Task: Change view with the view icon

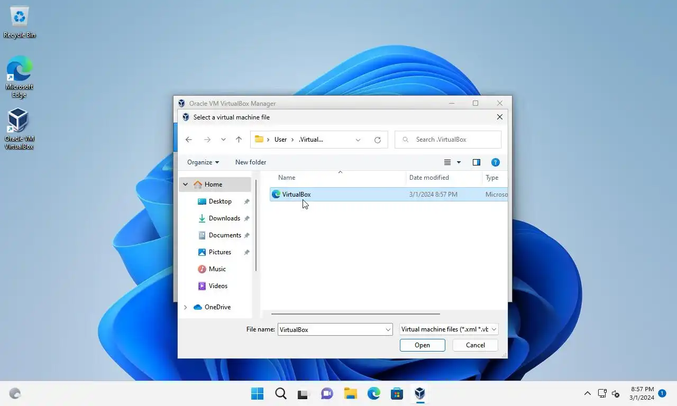Action: point(447,162)
